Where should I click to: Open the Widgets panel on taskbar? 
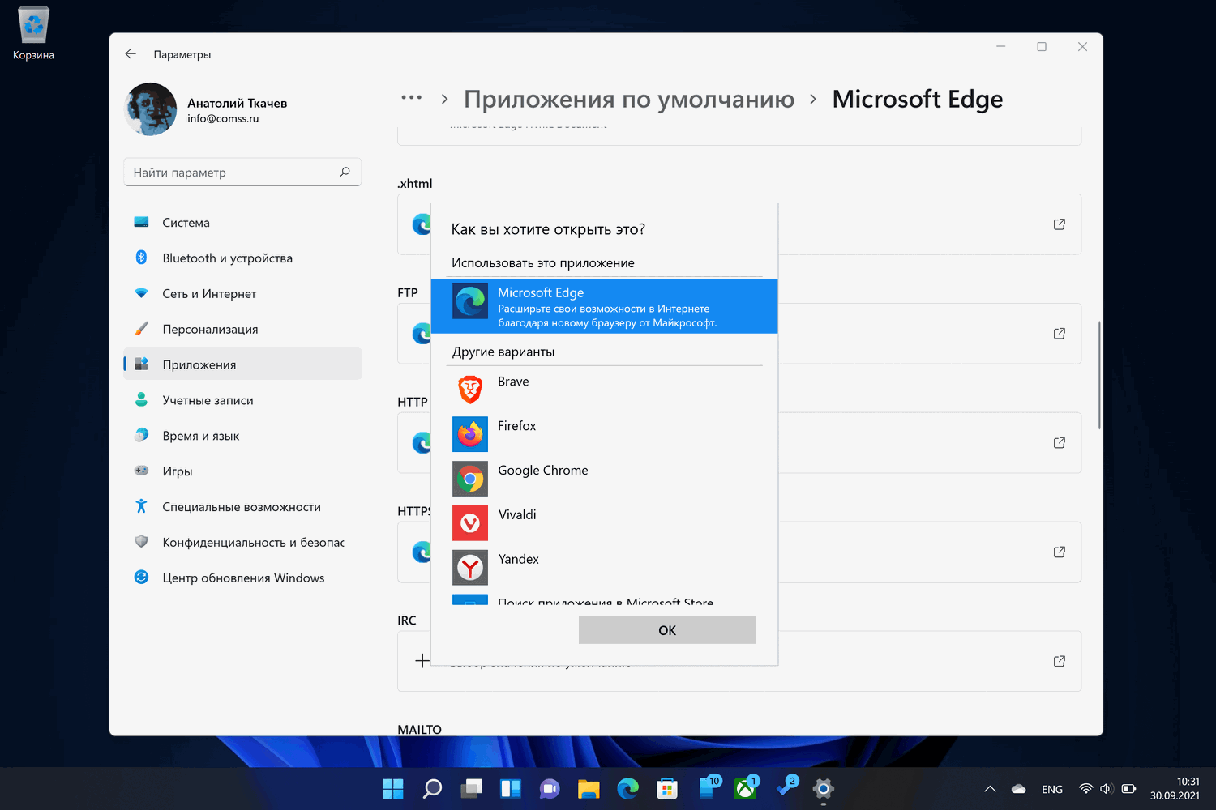511,788
